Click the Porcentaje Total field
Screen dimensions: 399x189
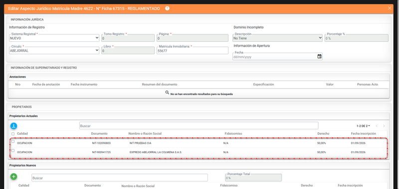(x=253, y=178)
